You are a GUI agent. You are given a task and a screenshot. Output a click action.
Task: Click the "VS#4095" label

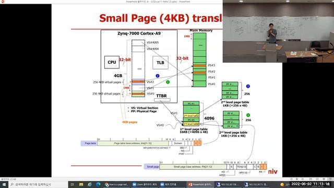tap(152, 43)
